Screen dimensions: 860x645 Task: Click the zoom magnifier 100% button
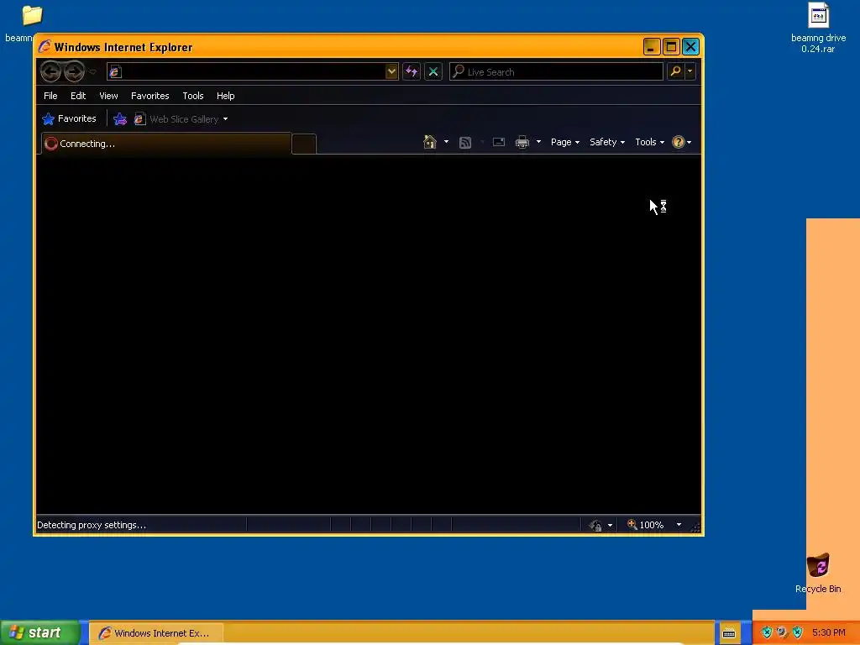646,525
